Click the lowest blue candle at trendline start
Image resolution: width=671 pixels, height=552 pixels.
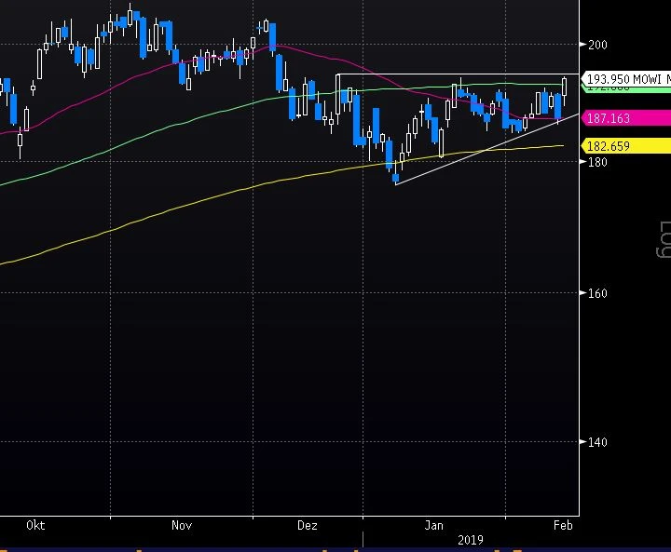tap(396, 176)
